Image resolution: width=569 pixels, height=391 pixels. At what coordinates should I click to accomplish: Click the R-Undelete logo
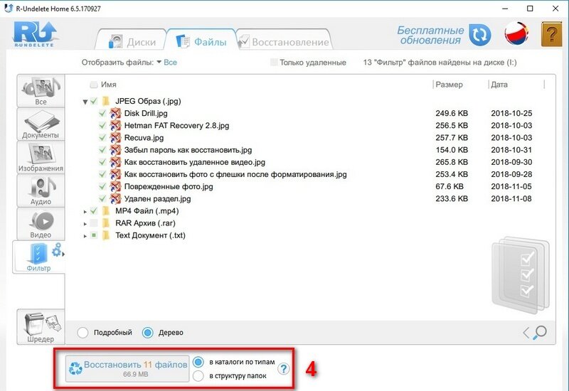(x=34, y=34)
